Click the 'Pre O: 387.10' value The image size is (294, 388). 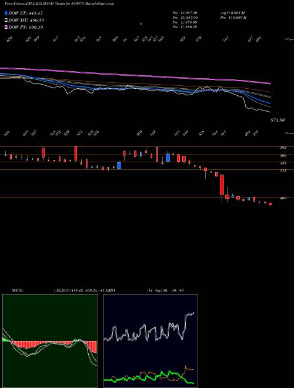[185, 13]
